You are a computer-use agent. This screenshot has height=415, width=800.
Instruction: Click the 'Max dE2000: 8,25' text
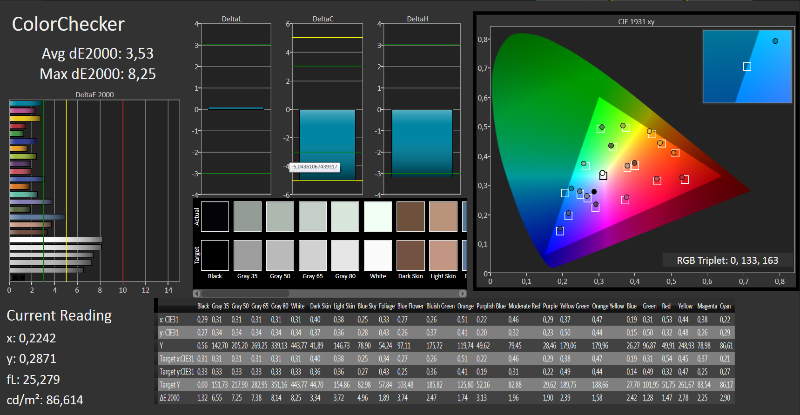pyautogui.click(x=98, y=74)
